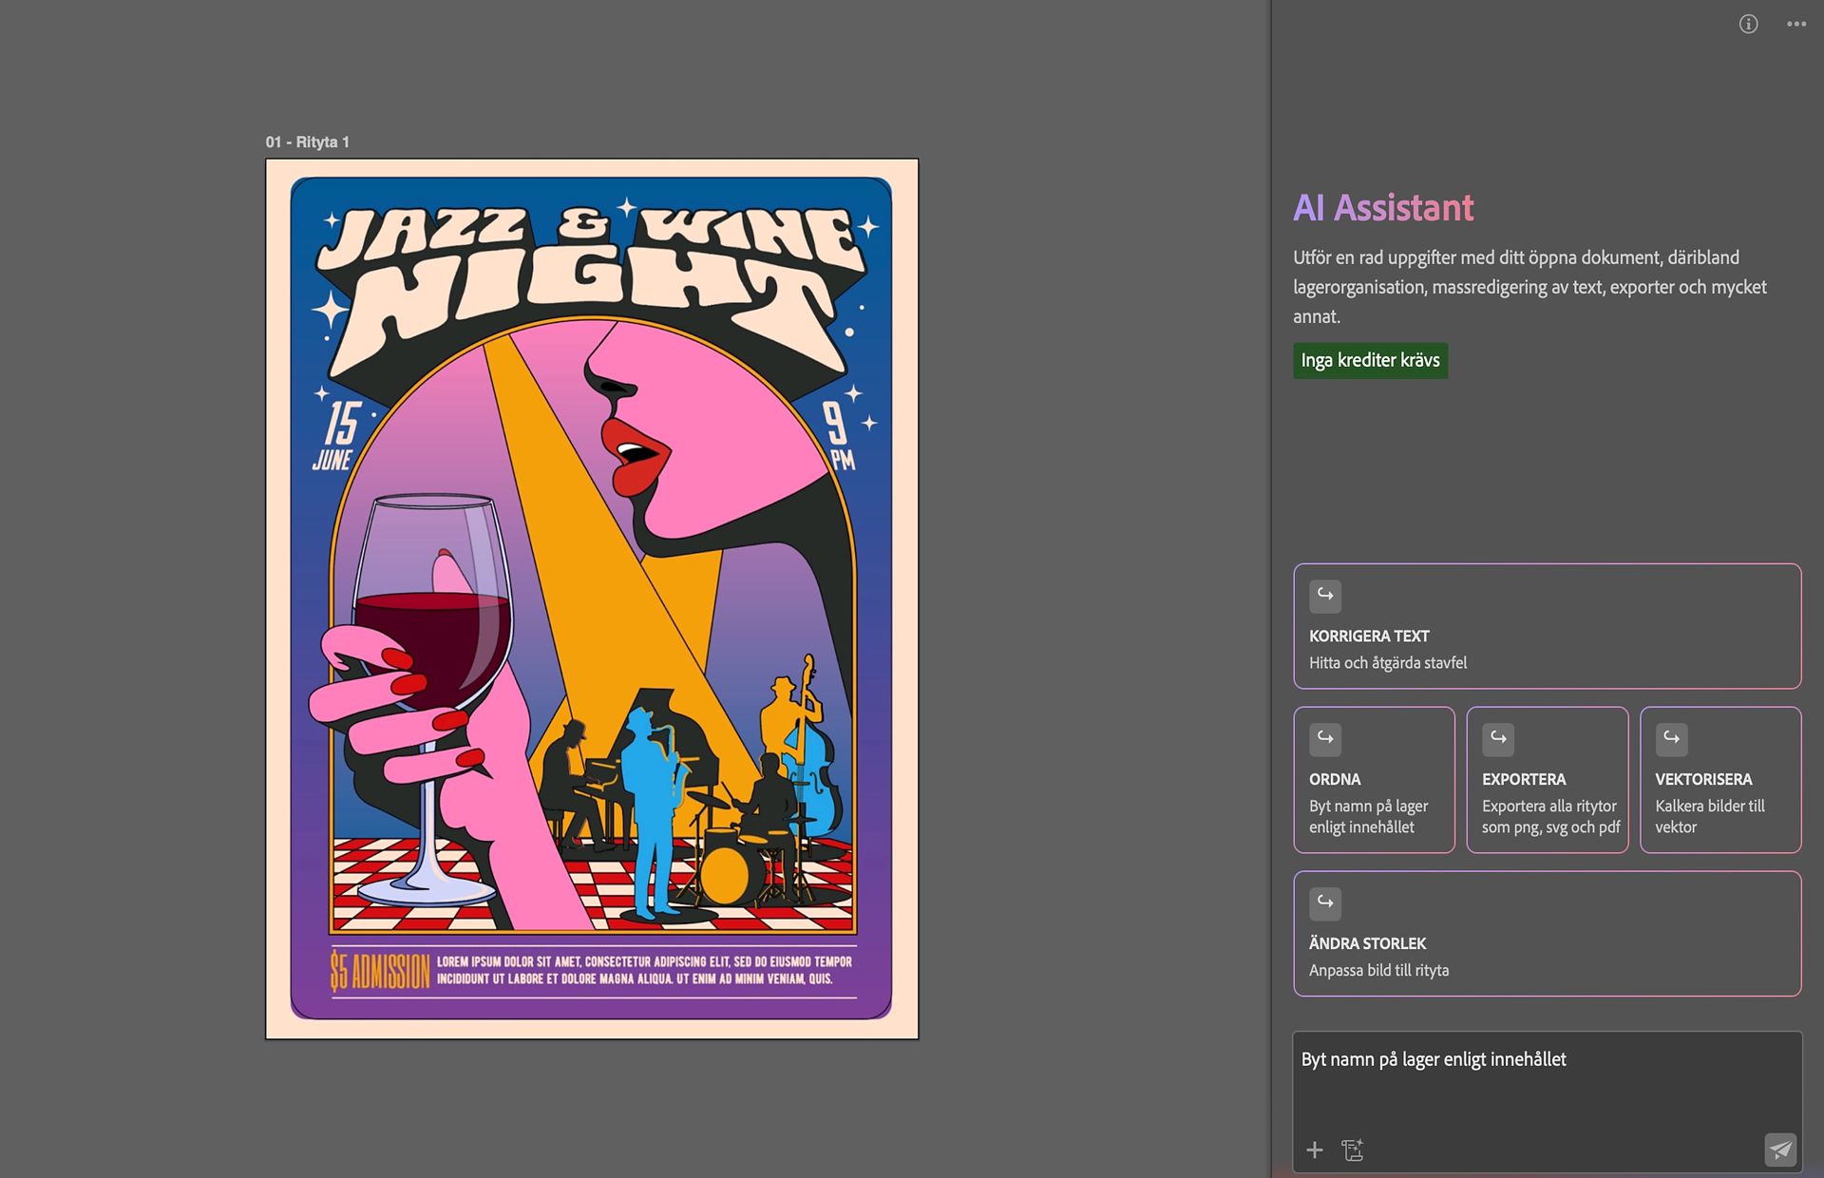
Task: Select the EXPORTERA artboards suggestion
Action: point(1547,780)
